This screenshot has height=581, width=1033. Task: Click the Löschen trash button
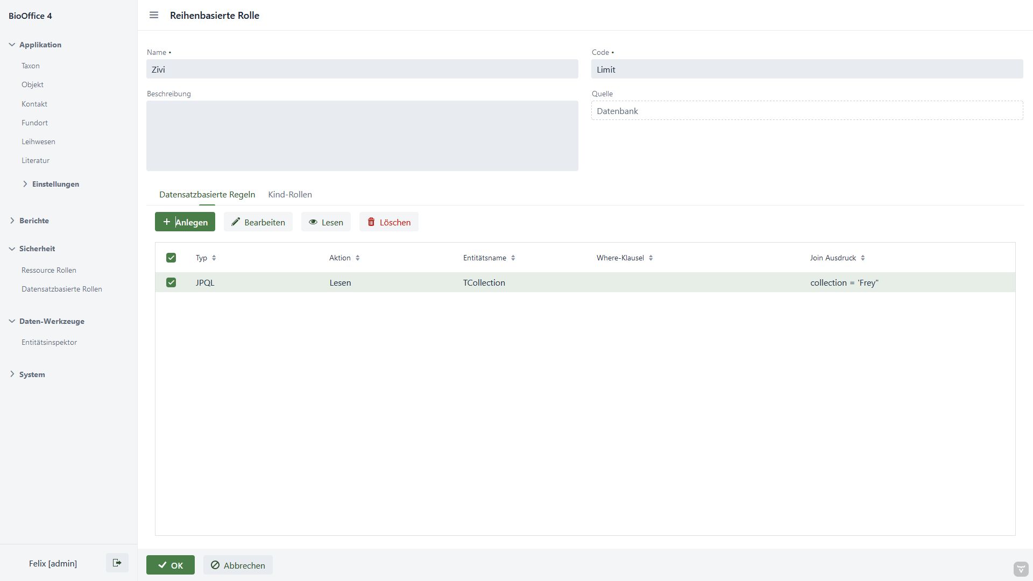coord(388,222)
